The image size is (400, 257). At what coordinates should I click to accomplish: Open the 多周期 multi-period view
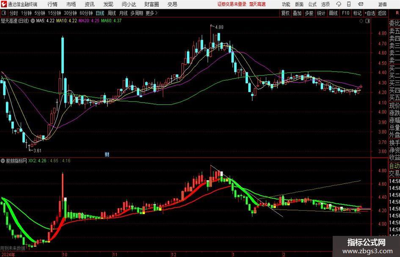click(x=137, y=13)
